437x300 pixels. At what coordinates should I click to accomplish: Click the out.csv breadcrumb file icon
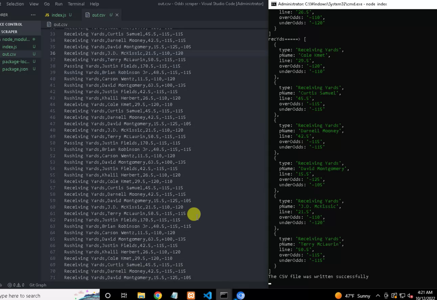pyautogui.click(x=49, y=24)
